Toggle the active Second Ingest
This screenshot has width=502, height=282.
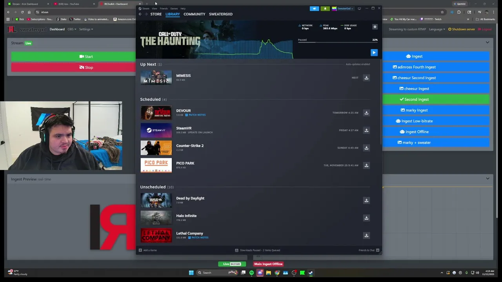435,99
